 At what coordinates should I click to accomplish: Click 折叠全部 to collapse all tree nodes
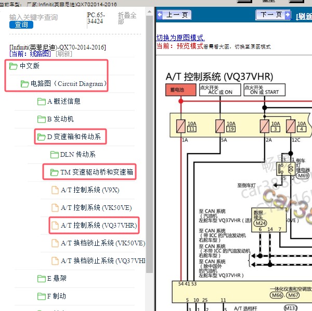point(127,18)
